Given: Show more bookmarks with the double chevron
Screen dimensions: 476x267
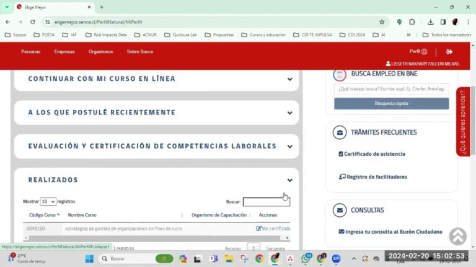Looking at the screenshot, I should click(x=408, y=35).
